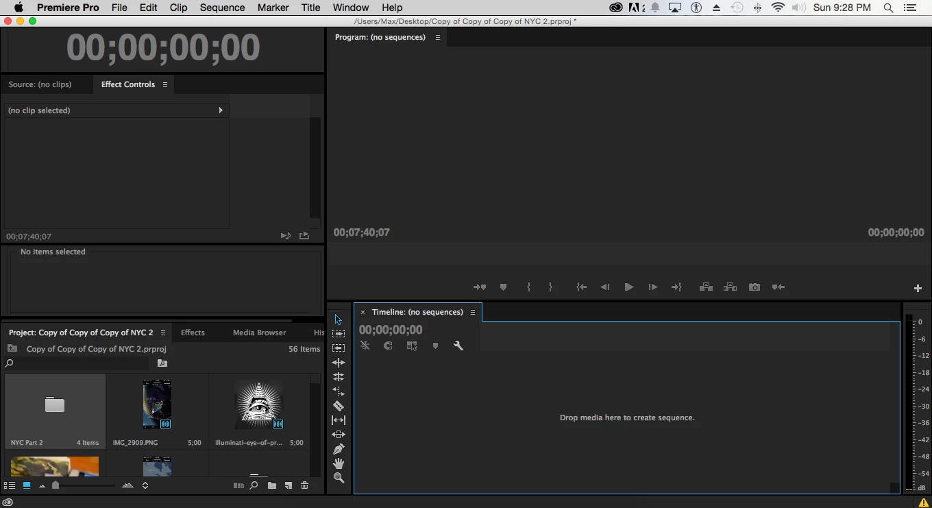Select the Track Select Forward tool
This screenshot has height=508, width=932.
click(x=339, y=333)
